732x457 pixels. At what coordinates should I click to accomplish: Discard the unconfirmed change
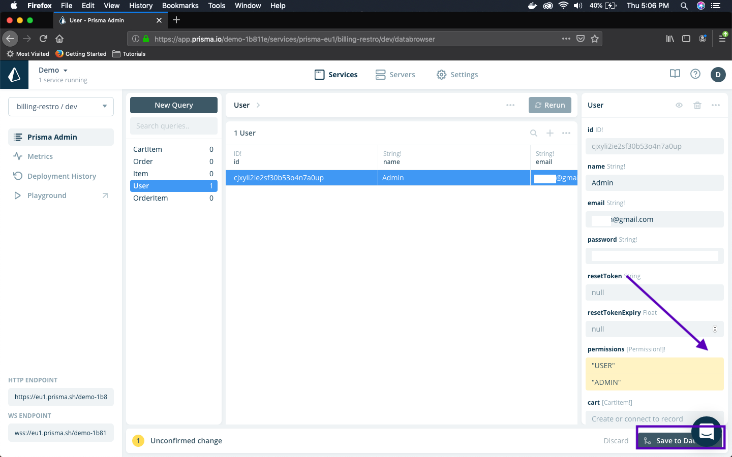616,441
